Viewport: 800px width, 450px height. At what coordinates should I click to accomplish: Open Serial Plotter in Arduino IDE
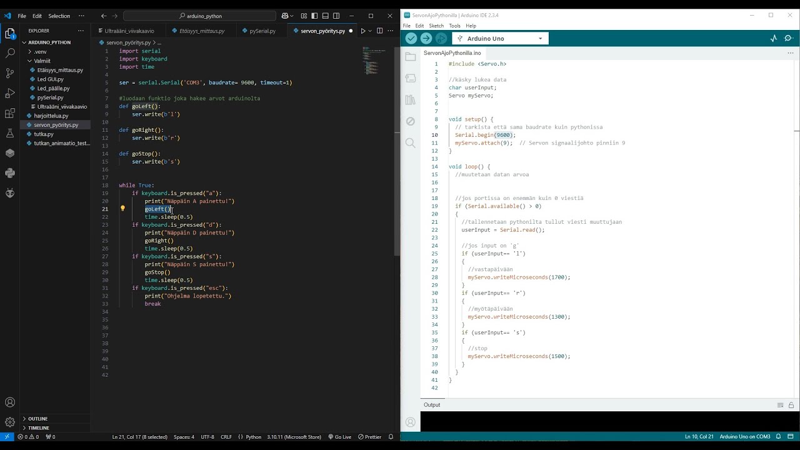[773, 38]
